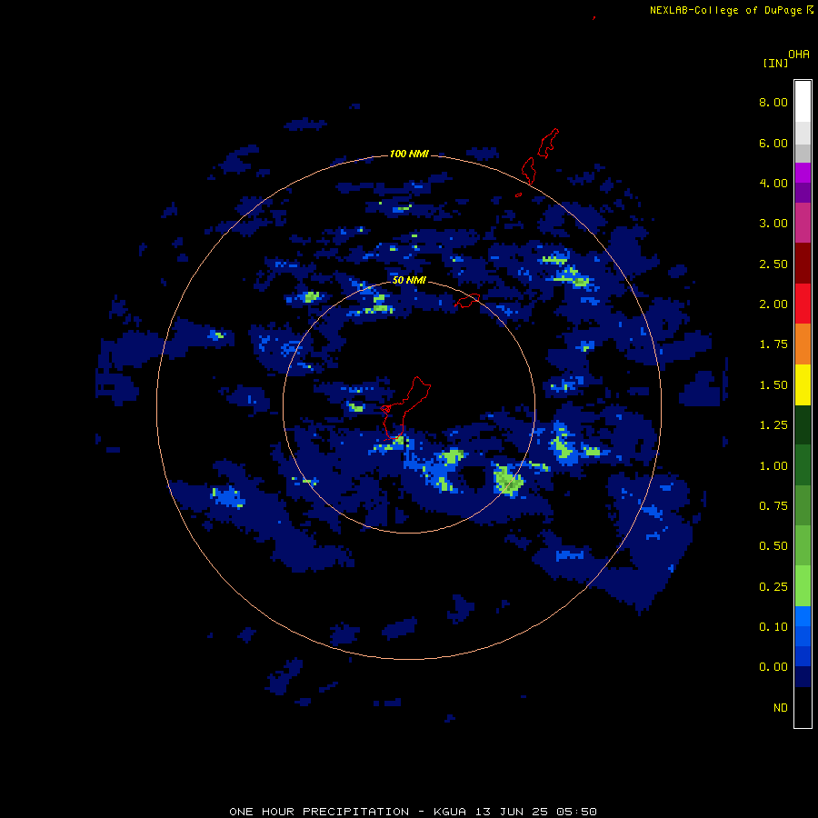Viewport: 818px width, 818px height.
Task: Click the [IN] units label
Action: (775, 63)
